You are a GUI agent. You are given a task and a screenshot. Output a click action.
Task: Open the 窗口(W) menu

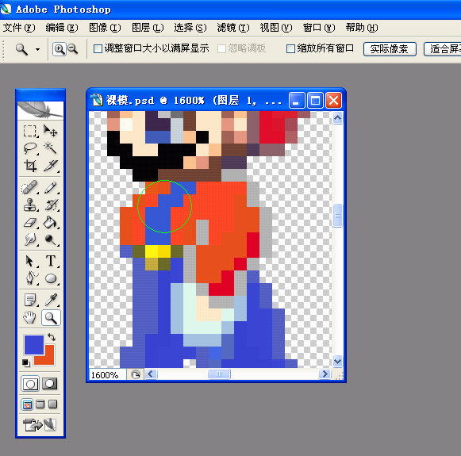click(x=319, y=28)
